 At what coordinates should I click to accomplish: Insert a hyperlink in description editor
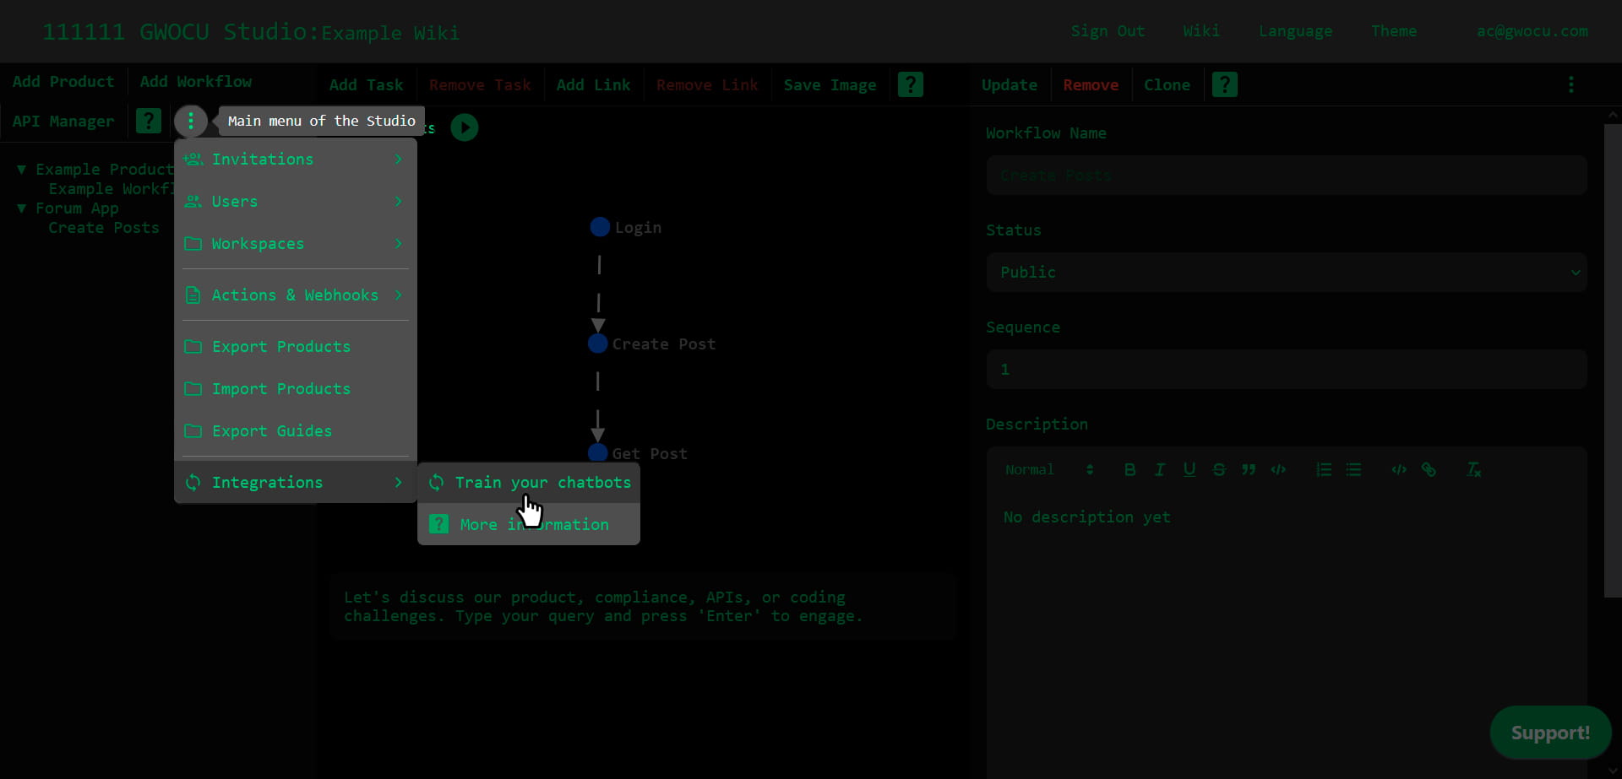point(1429,470)
